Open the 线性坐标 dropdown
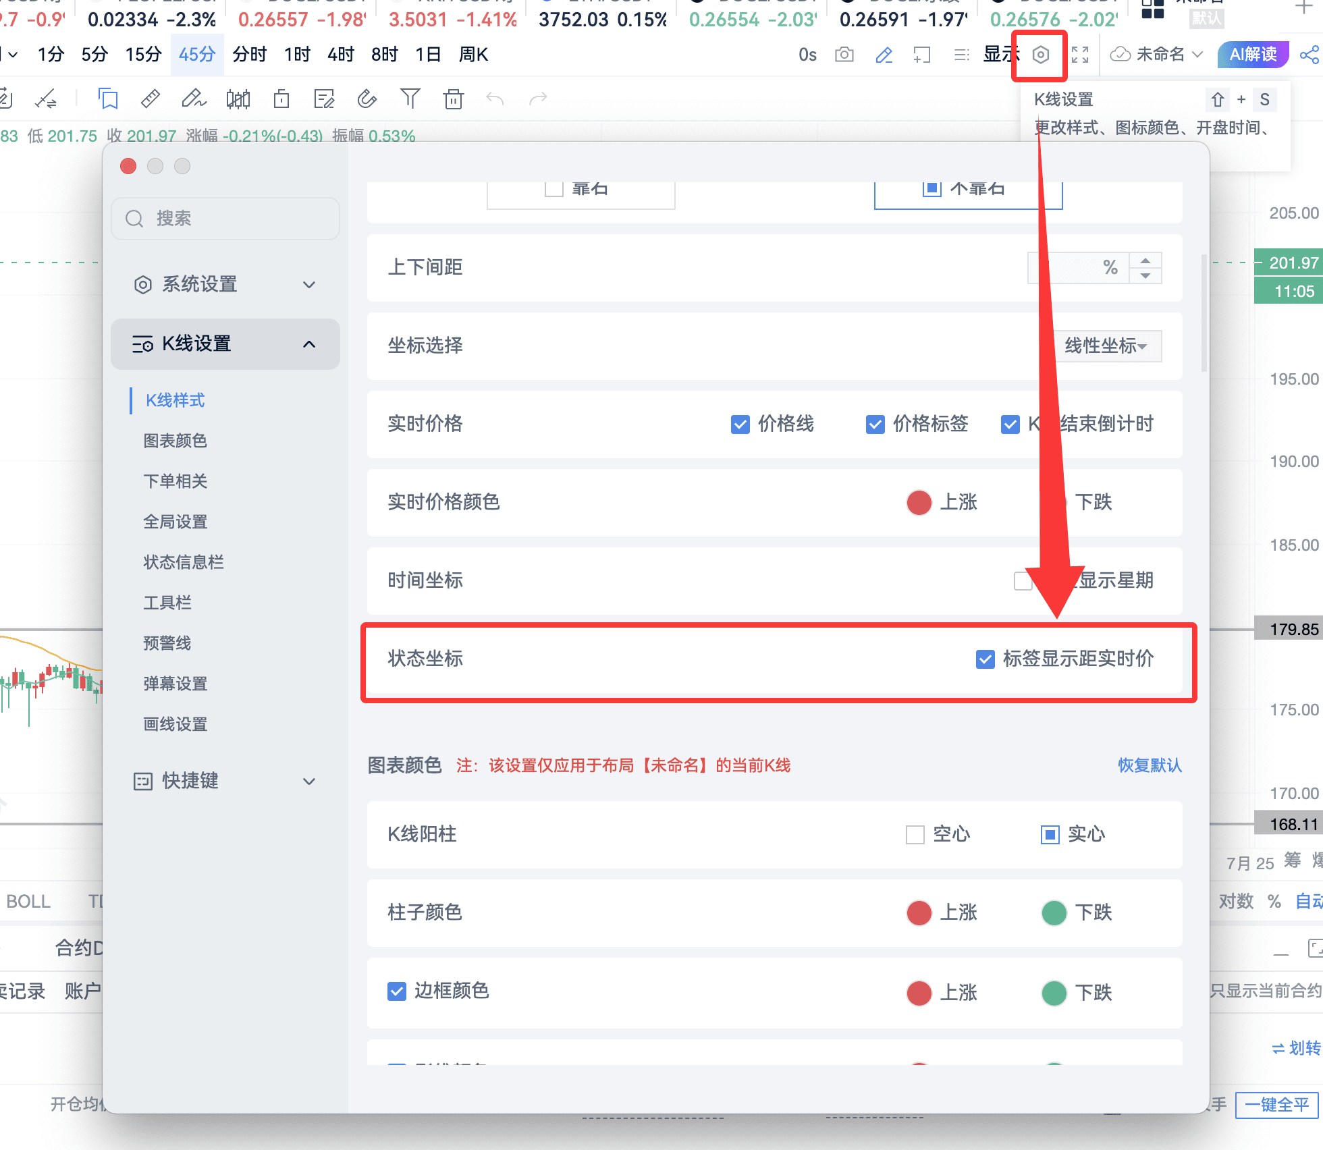Viewport: 1323px width, 1150px height. point(1108,346)
